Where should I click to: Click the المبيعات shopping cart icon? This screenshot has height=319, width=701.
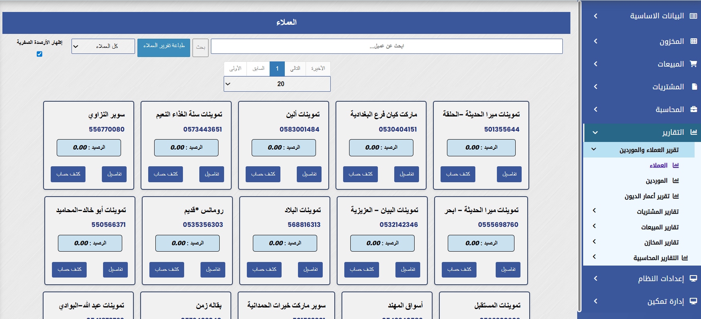point(693,64)
